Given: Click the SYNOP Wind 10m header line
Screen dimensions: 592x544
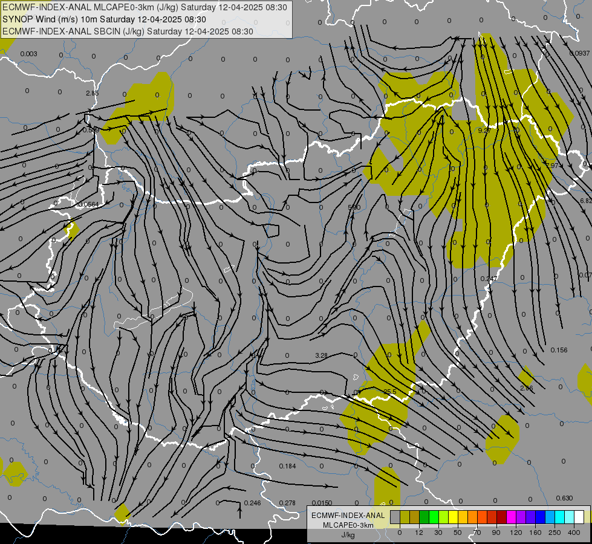Looking at the screenshot, I should [104, 19].
